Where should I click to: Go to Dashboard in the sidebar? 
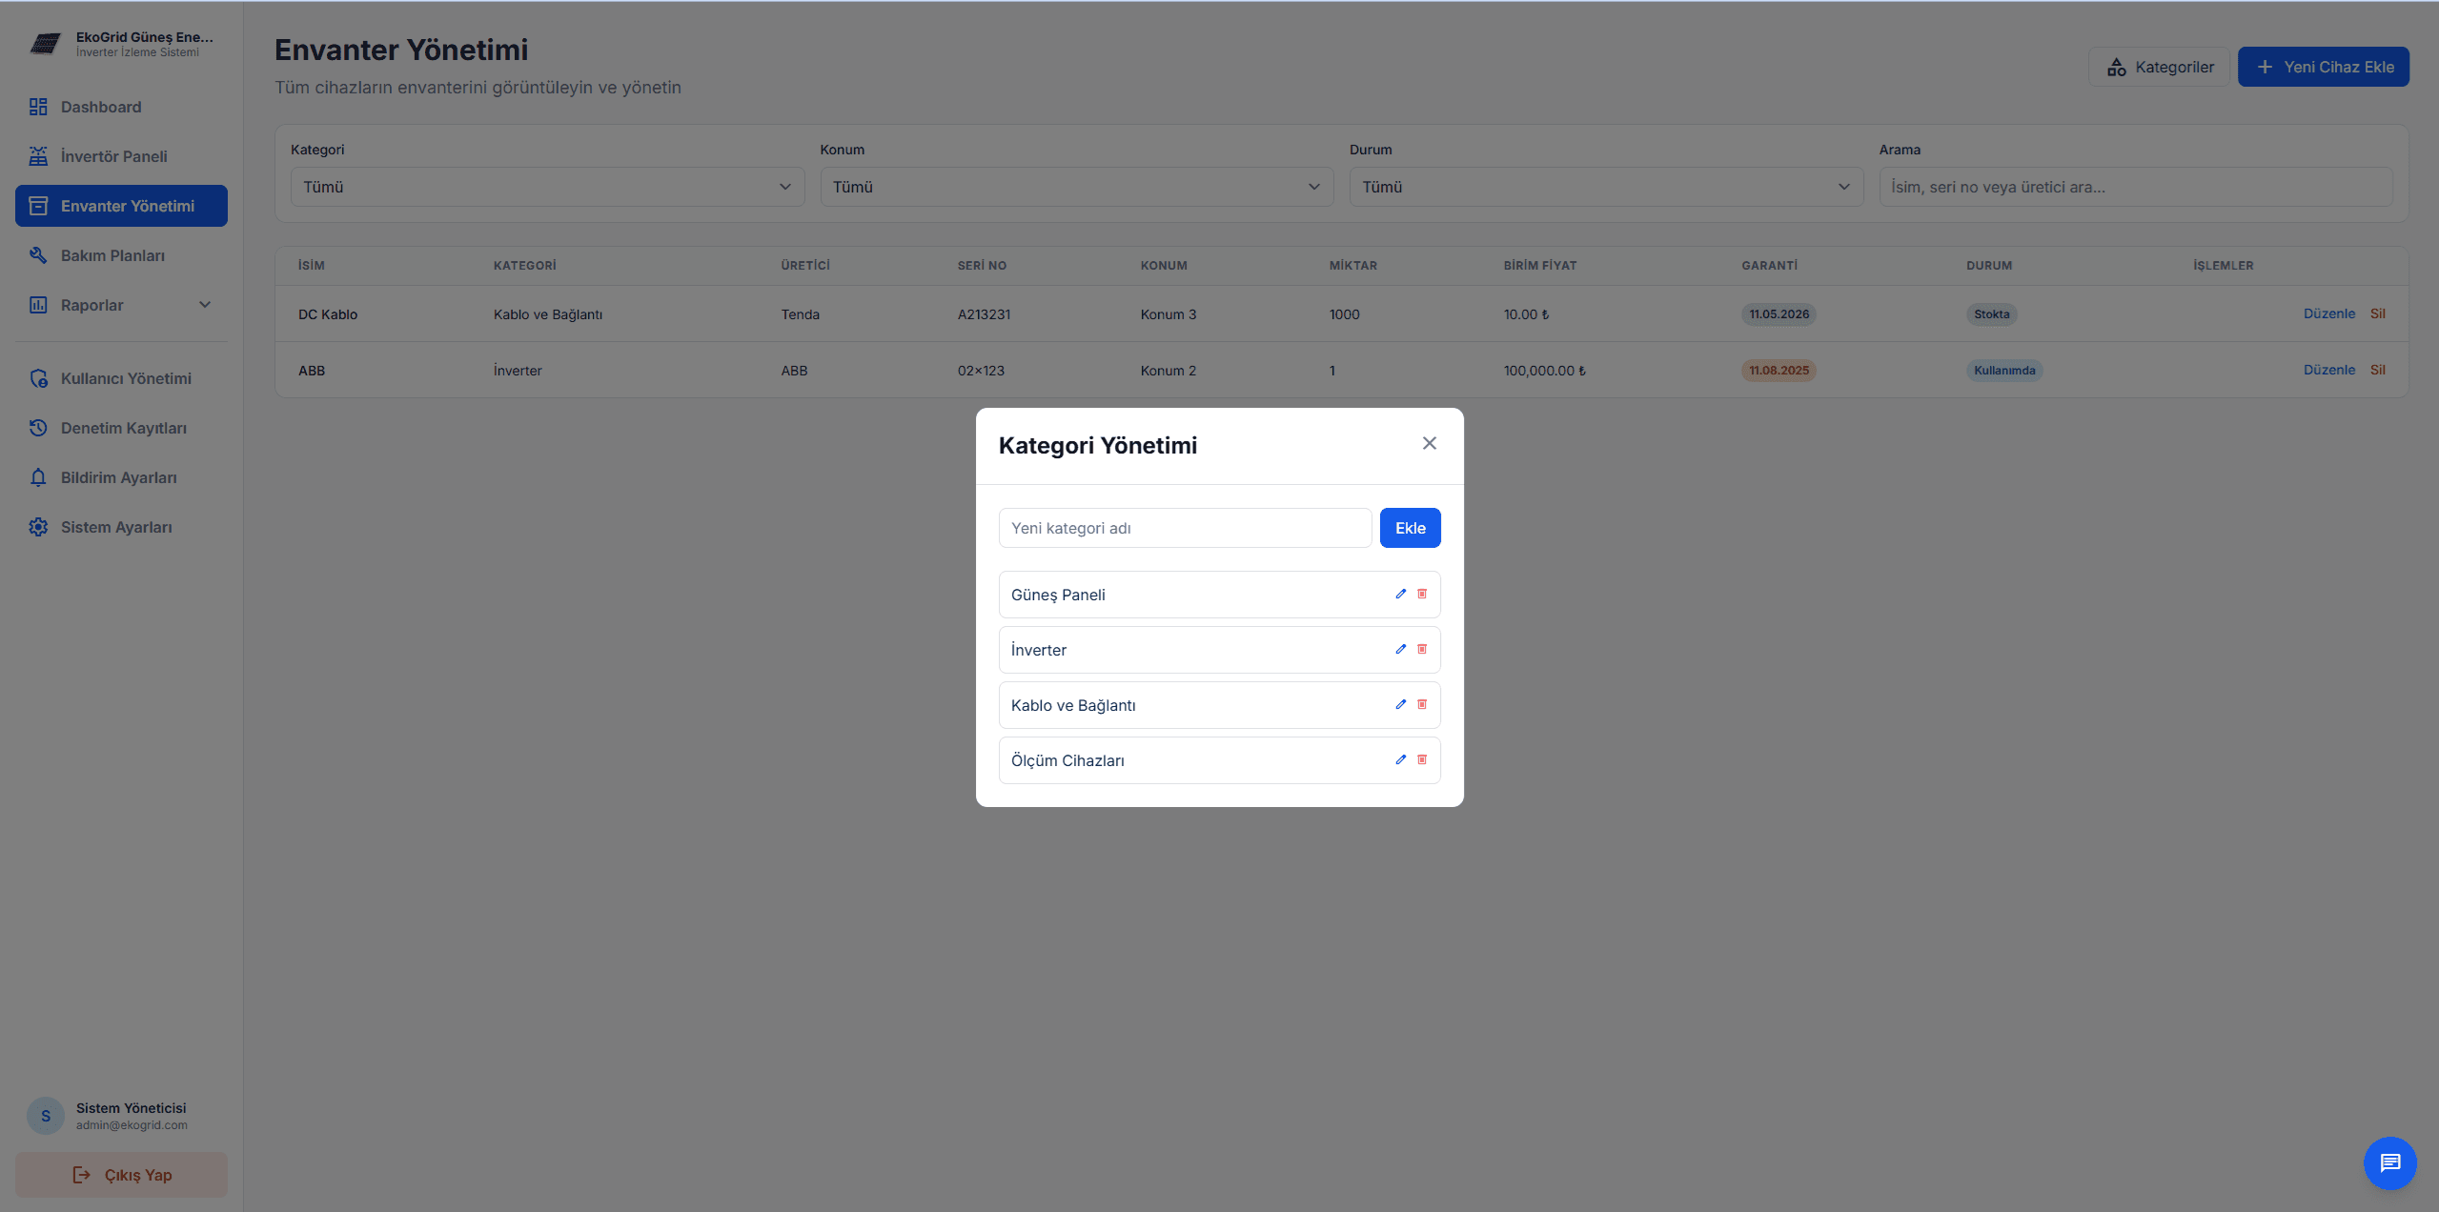[101, 107]
